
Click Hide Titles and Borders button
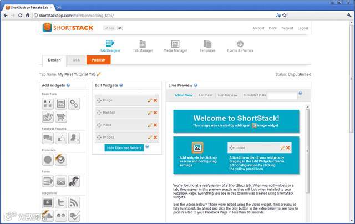point(124,147)
